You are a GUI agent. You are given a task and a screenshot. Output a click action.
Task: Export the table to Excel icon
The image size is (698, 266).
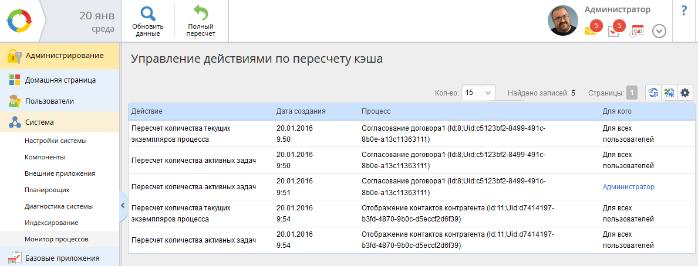click(x=669, y=93)
